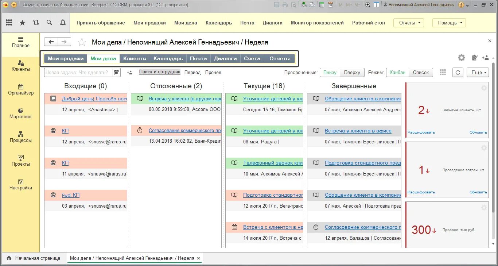Open settings gear on Забытые клиенты widget
The height and width of the screenshot is (266, 498).
click(484, 88)
